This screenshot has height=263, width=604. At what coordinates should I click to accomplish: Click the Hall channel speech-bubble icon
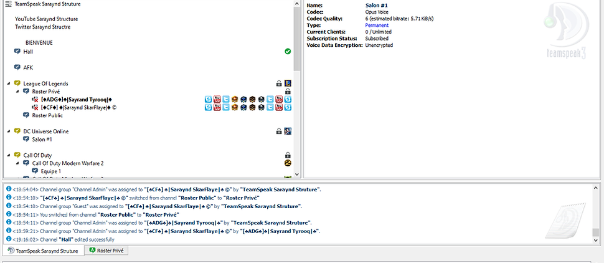coord(17,51)
